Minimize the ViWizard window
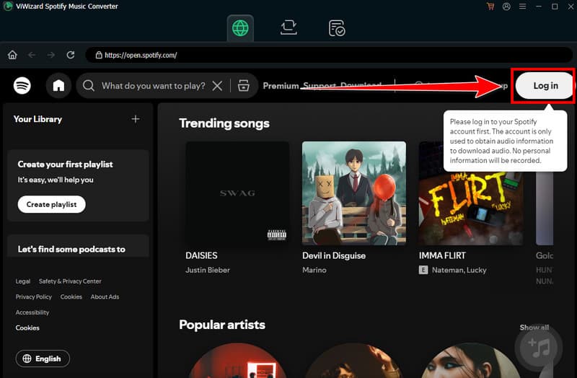577x378 pixels. coord(538,6)
